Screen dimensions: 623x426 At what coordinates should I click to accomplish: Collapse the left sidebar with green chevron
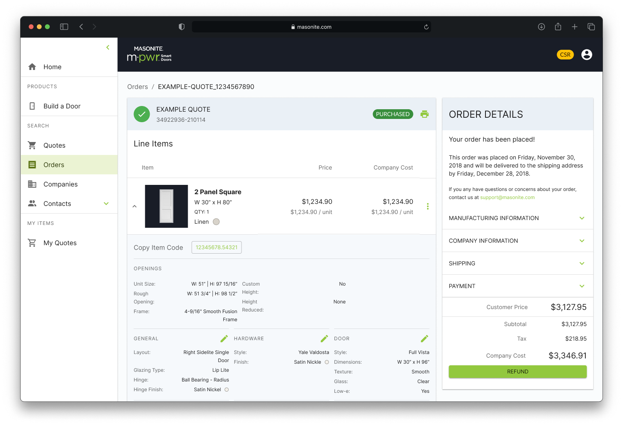(x=108, y=47)
